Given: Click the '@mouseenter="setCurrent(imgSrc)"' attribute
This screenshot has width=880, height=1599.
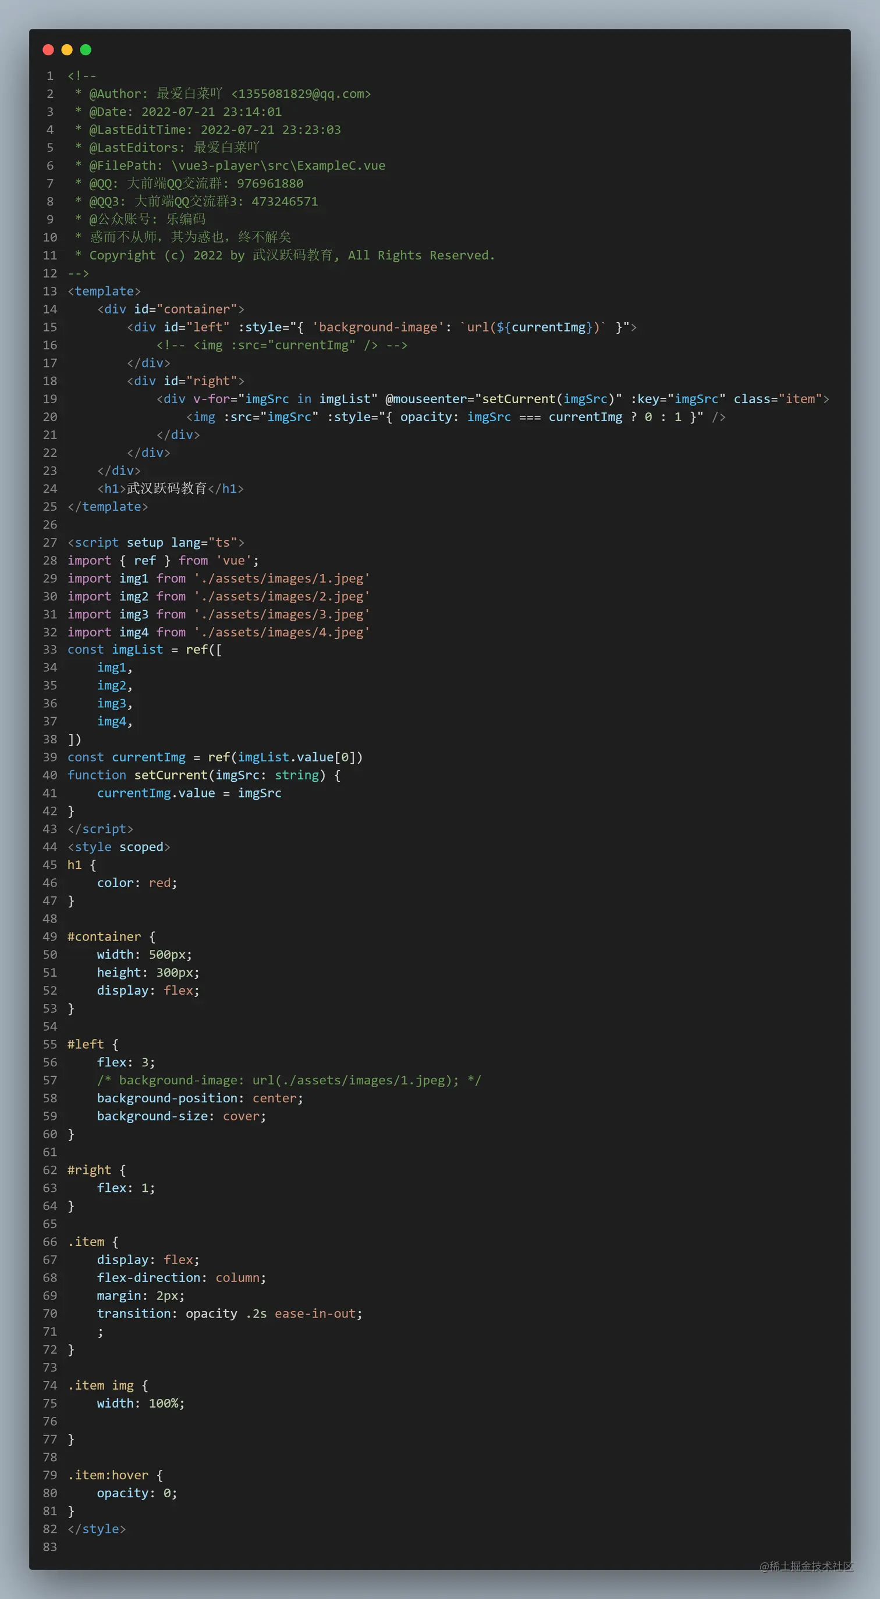Looking at the screenshot, I should pos(503,399).
